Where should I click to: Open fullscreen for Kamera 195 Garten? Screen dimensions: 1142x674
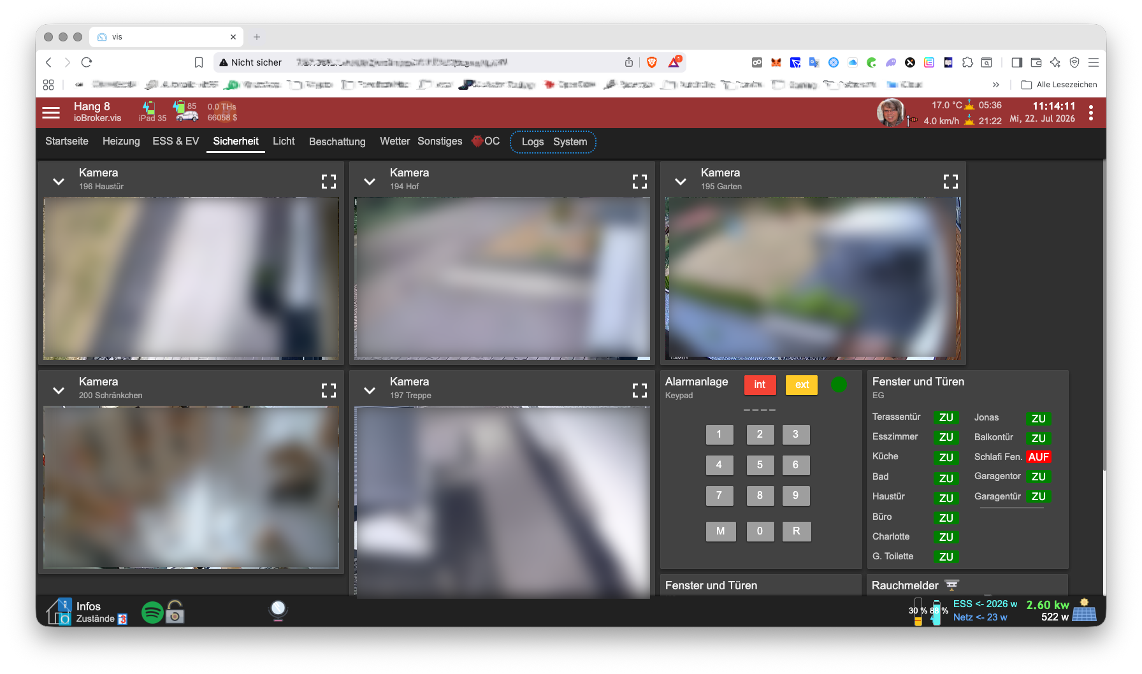(951, 182)
